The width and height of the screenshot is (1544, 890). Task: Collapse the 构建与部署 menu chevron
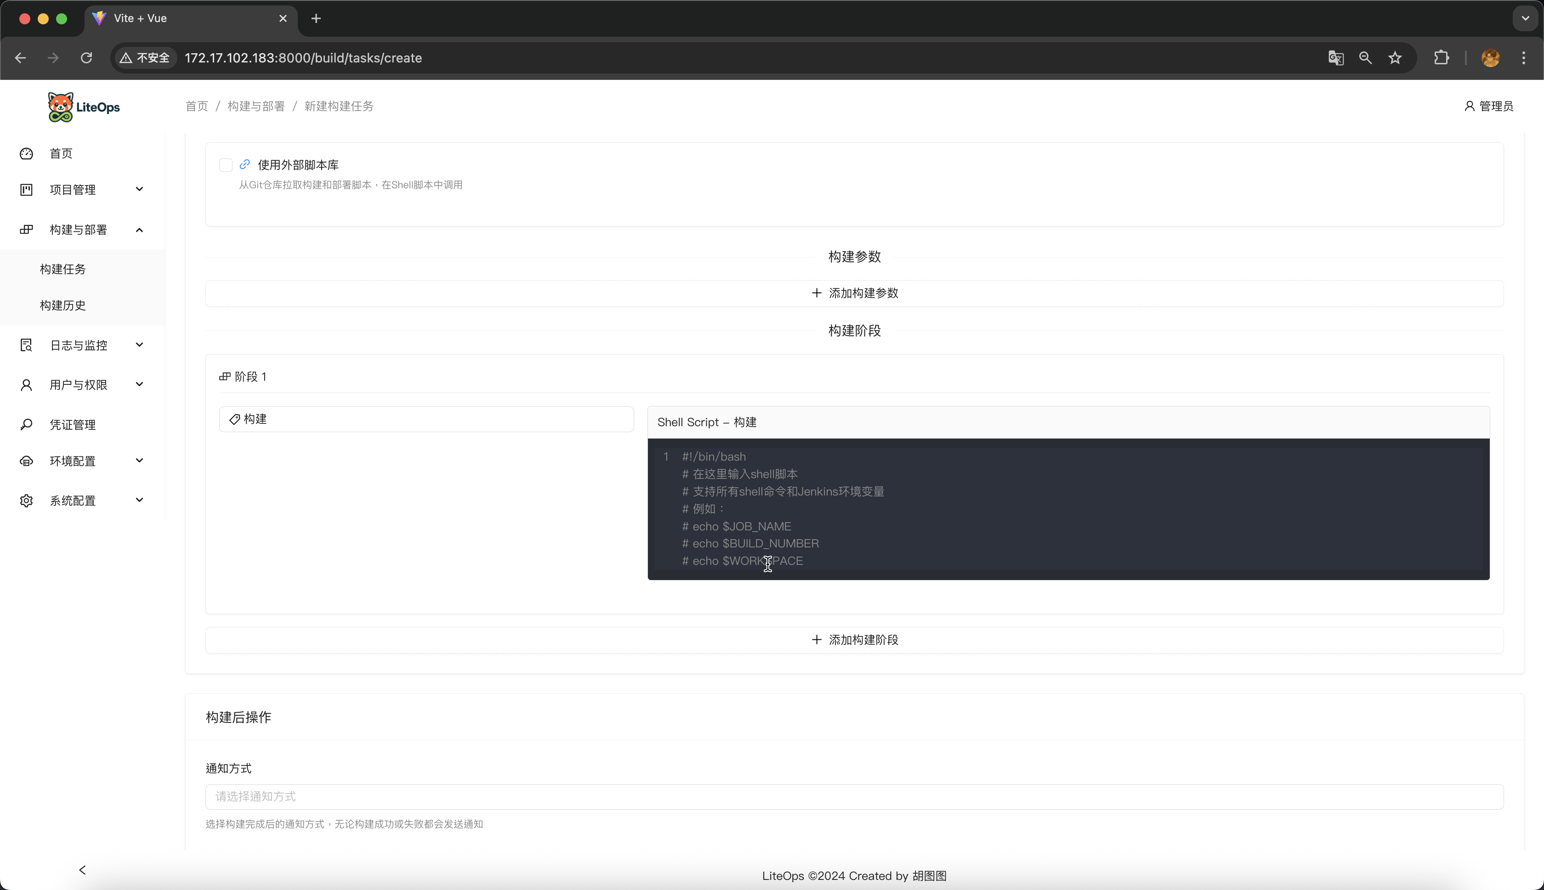pos(139,230)
